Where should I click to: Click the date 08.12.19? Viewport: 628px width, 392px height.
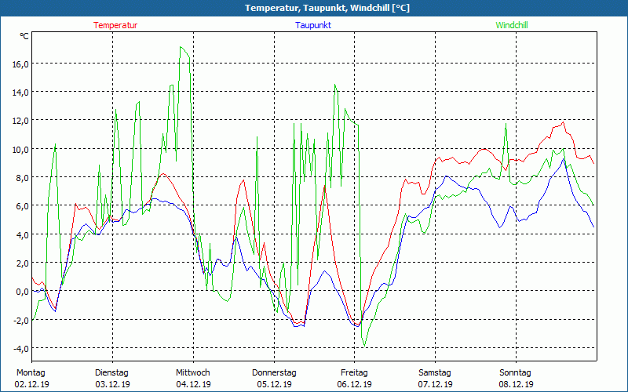tap(517, 384)
